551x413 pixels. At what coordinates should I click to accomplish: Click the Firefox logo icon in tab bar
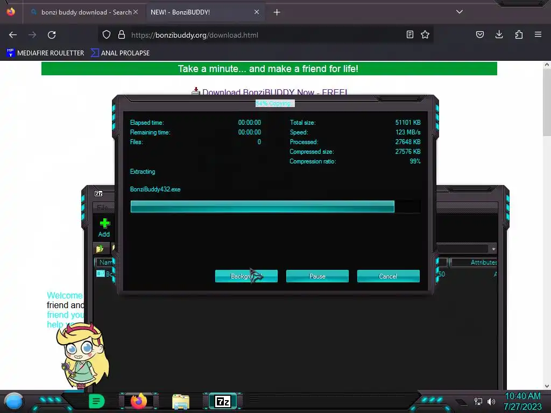tap(11, 12)
